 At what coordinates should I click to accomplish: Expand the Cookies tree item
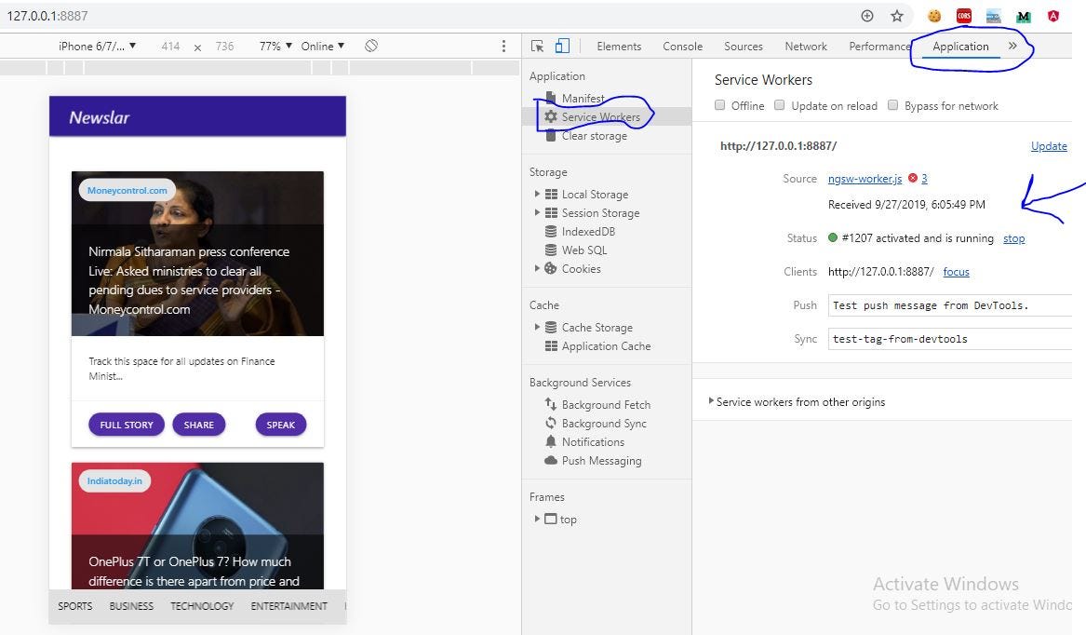537,269
